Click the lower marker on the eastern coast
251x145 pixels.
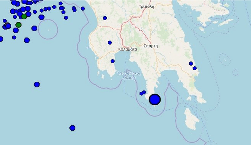(x=194, y=68)
